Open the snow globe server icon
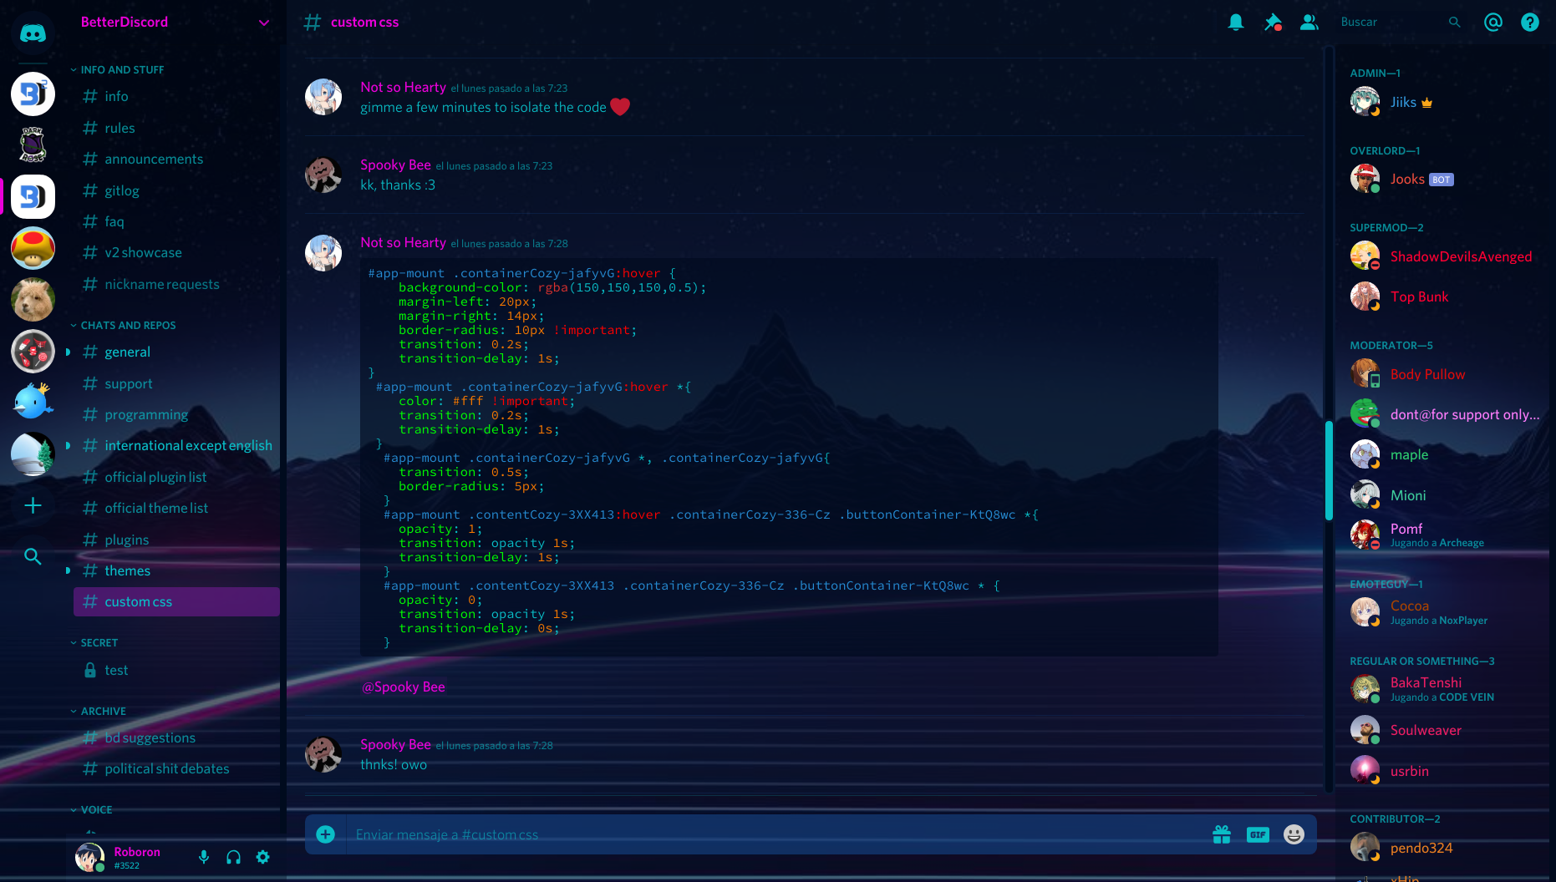The image size is (1556, 882). pos(33,454)
